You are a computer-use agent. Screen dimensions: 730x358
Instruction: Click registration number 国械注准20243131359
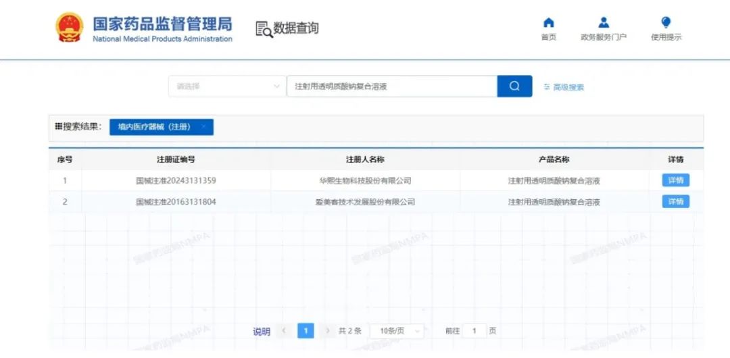click(176, 181)
